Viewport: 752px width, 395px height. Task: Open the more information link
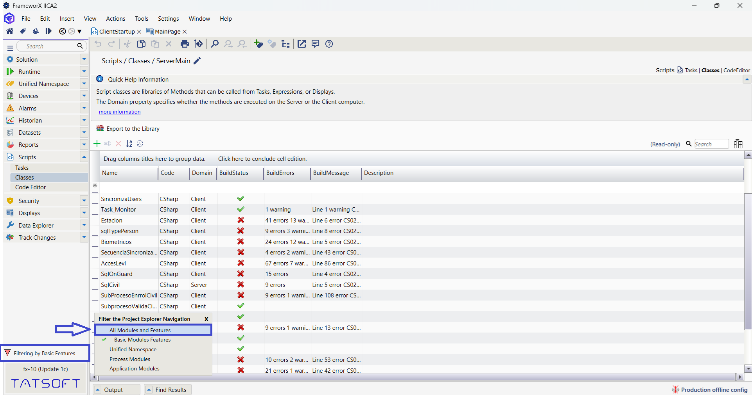click(120, 112)
